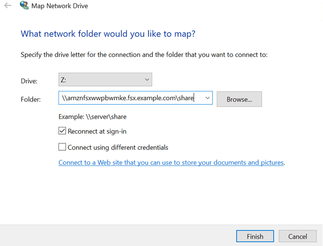Viewport: 323px width, 246px height.
Task: Click the 'Folder:' field label
Action: point(31,99)
